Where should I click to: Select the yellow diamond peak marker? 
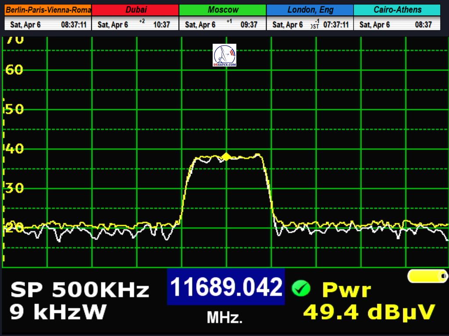tap(226, 156)
